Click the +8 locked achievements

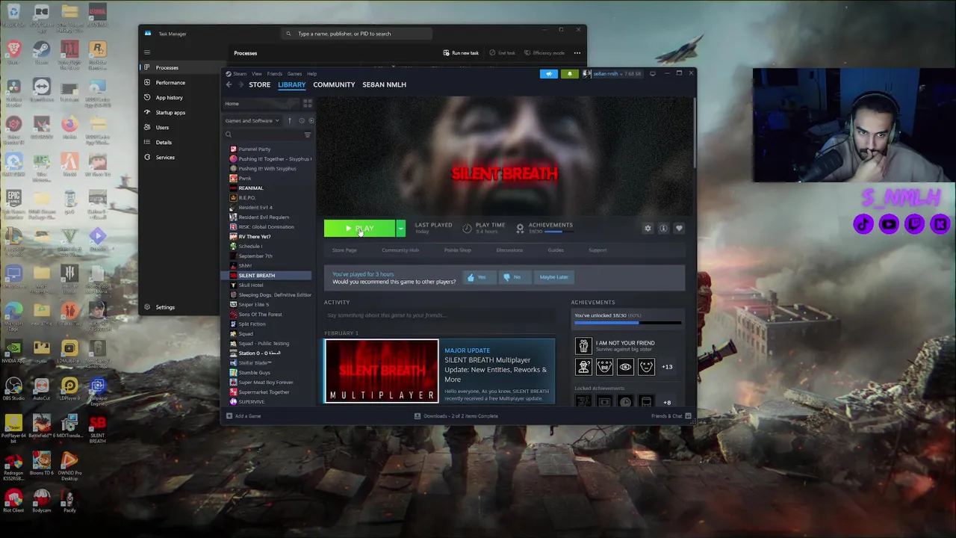tap(667, 403)
